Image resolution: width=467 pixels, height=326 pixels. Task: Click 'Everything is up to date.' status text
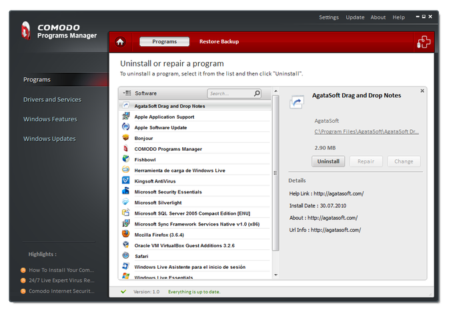[194, 292]
